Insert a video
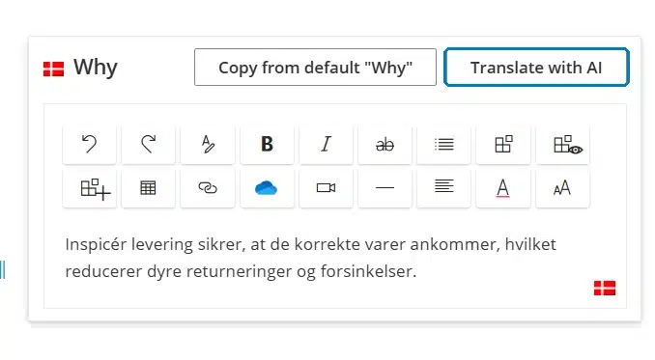 [x=326, y=188]
